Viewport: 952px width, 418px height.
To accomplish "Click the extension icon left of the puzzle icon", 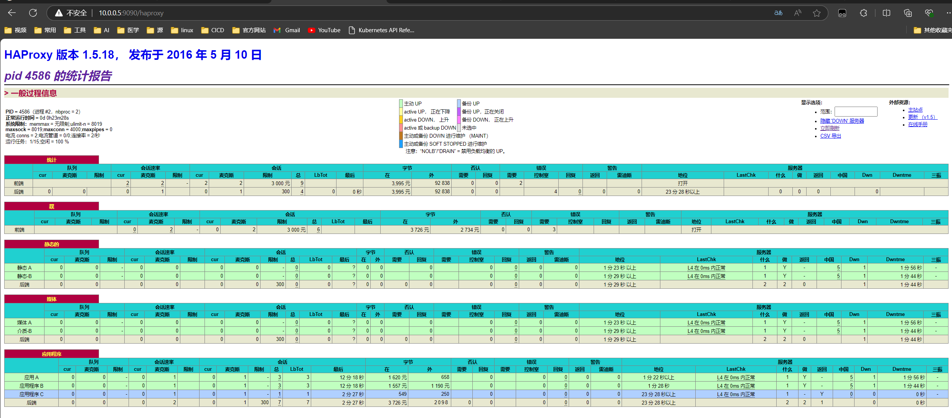I will click(x=842, y=13).
